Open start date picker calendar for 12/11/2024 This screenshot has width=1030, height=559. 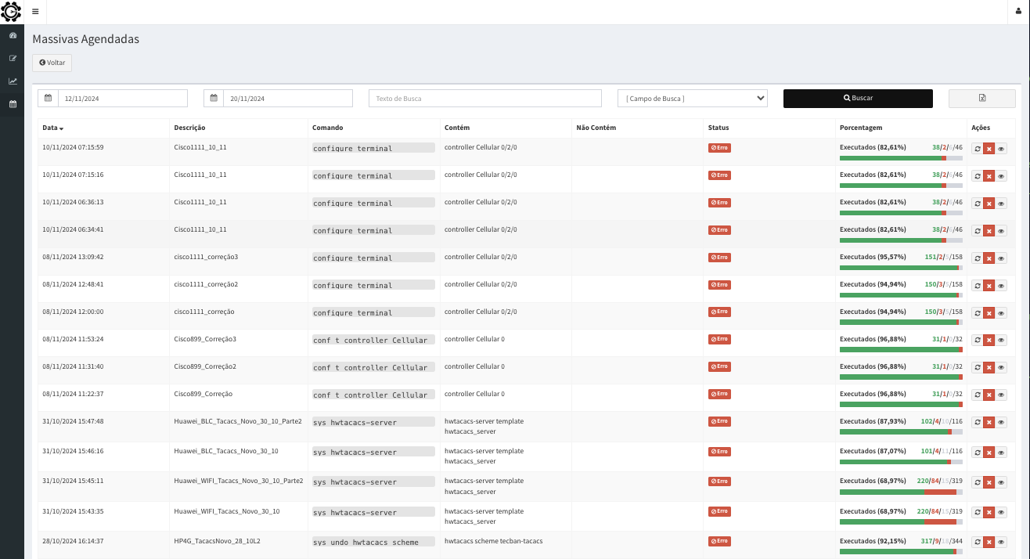(48, 99)
